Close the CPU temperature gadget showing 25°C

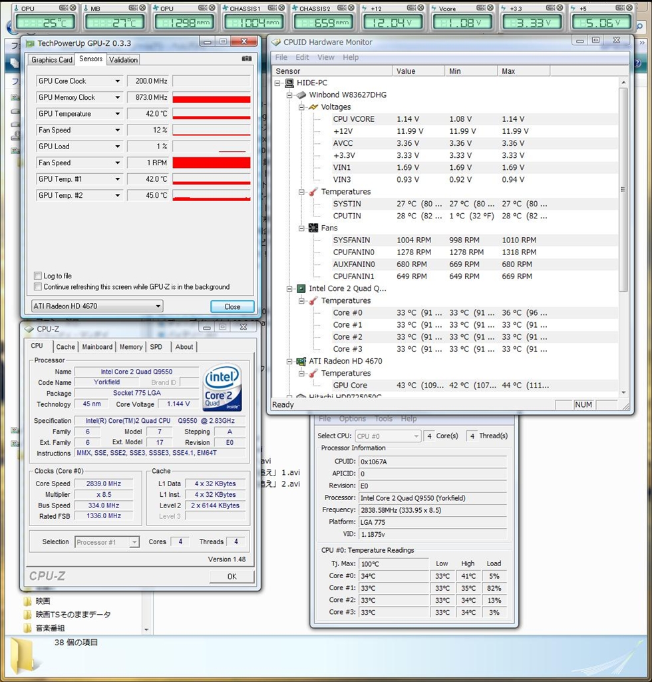(73, 8)
